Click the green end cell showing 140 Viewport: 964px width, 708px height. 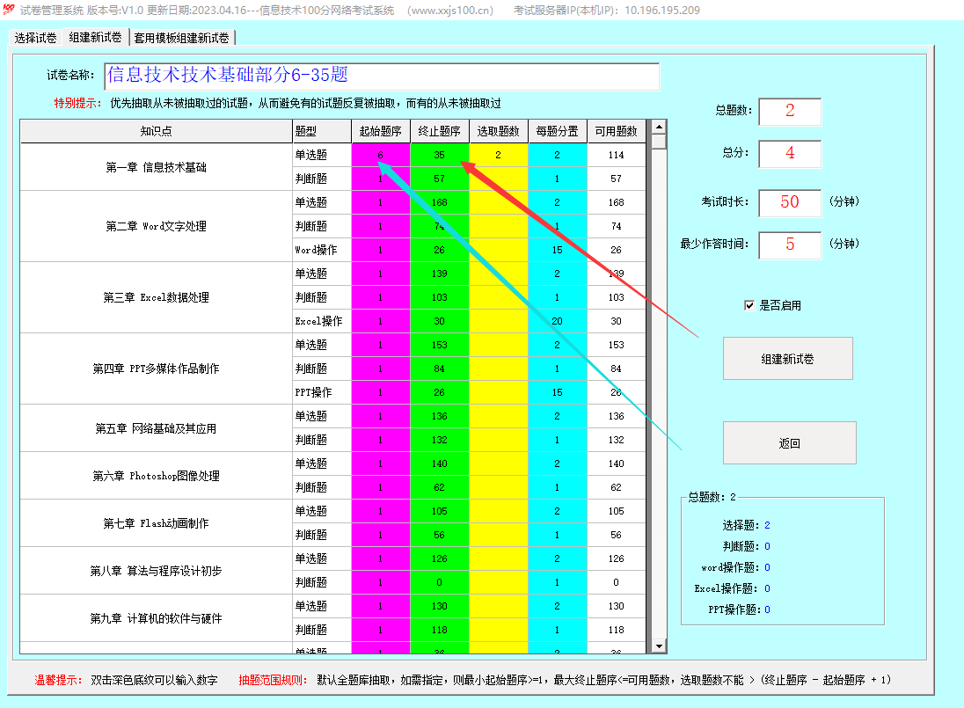point(439,463)
